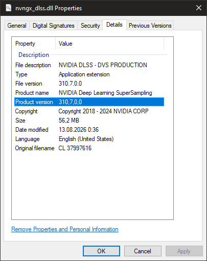This screenshot has height=261, width=207.
Task: Select the Date modified row
Action: [89, 130]
